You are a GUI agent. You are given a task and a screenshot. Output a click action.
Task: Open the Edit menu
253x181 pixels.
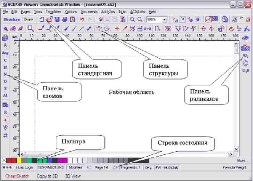click(14, 12)
